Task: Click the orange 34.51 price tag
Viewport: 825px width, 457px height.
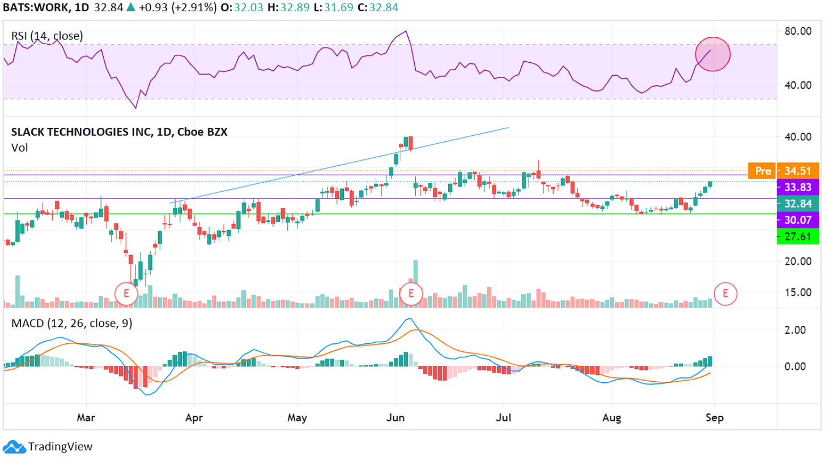Action: coord(798,171)
